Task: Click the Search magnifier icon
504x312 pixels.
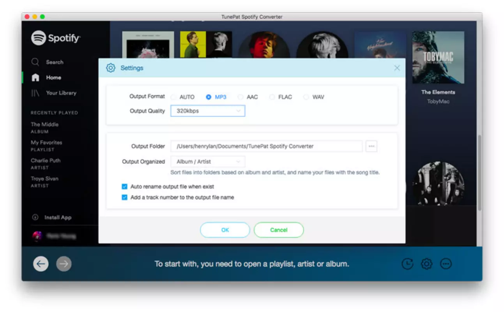Action: pyautogui.click(x=35, y=62)
